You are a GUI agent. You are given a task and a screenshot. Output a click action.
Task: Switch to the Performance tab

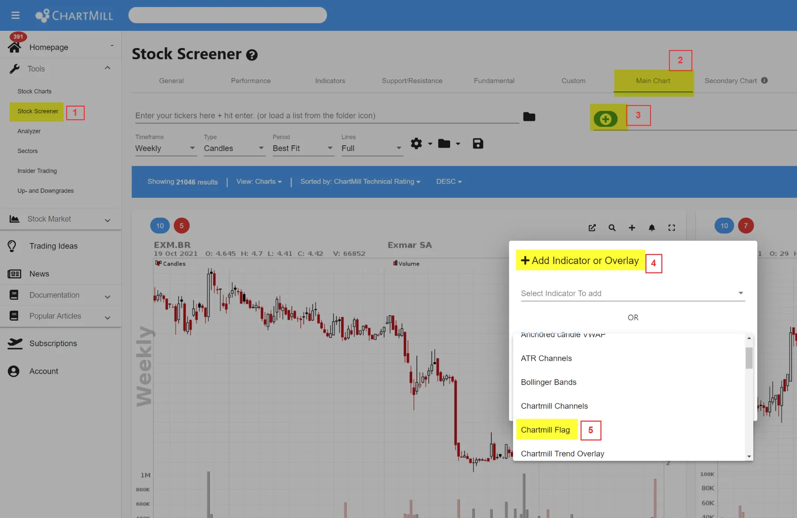pyautogui.click(x=251, y=81)
